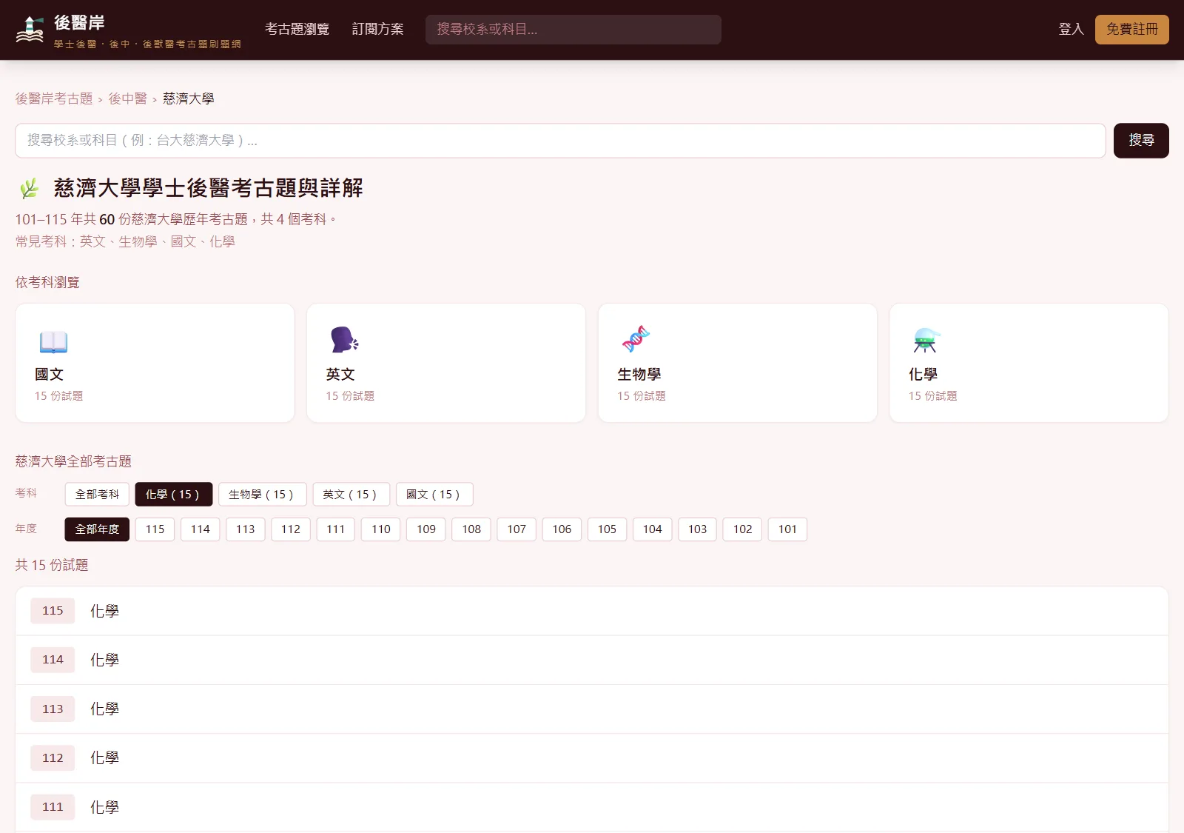
Task: Select the 全部年度 year filter
Action: (x=97, y=529)
